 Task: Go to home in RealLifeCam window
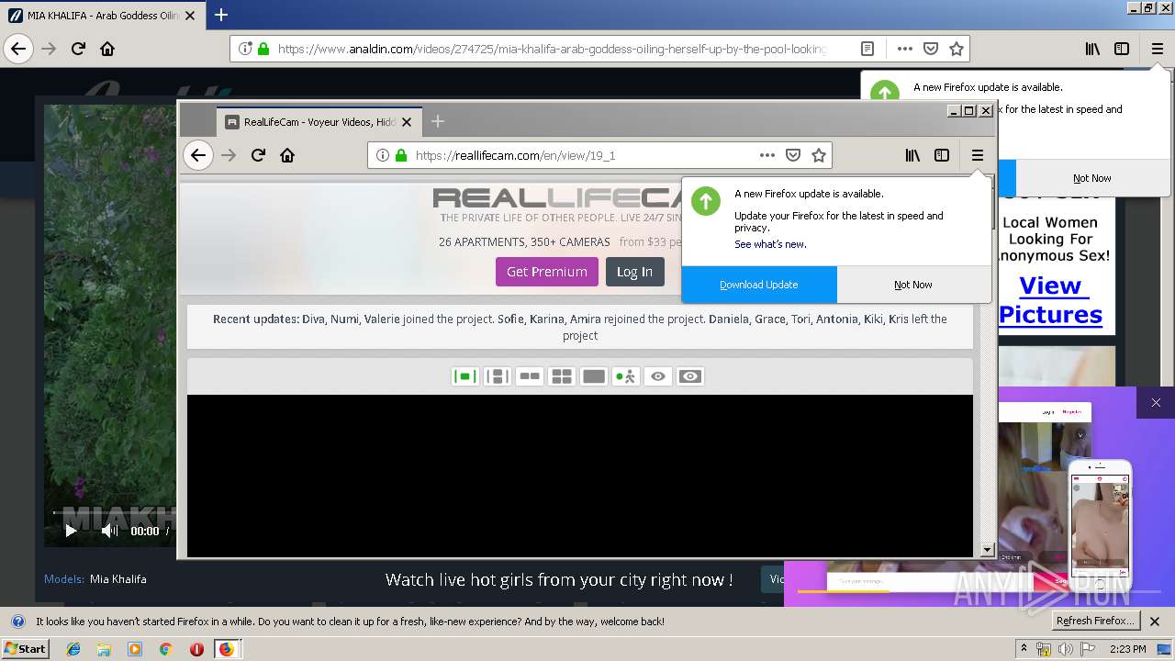pyautogui.click(x=287, y=155)
